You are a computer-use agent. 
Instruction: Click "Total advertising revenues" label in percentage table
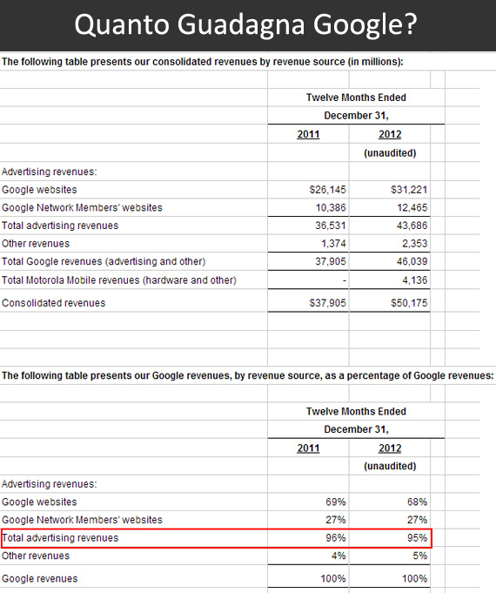60,538
